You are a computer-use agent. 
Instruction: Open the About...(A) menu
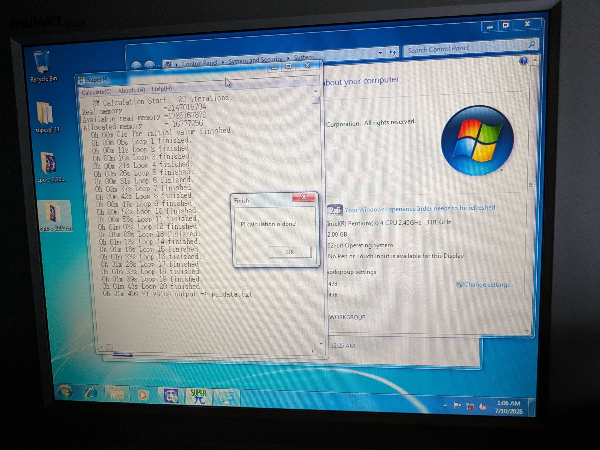click(x=131, y=90)
